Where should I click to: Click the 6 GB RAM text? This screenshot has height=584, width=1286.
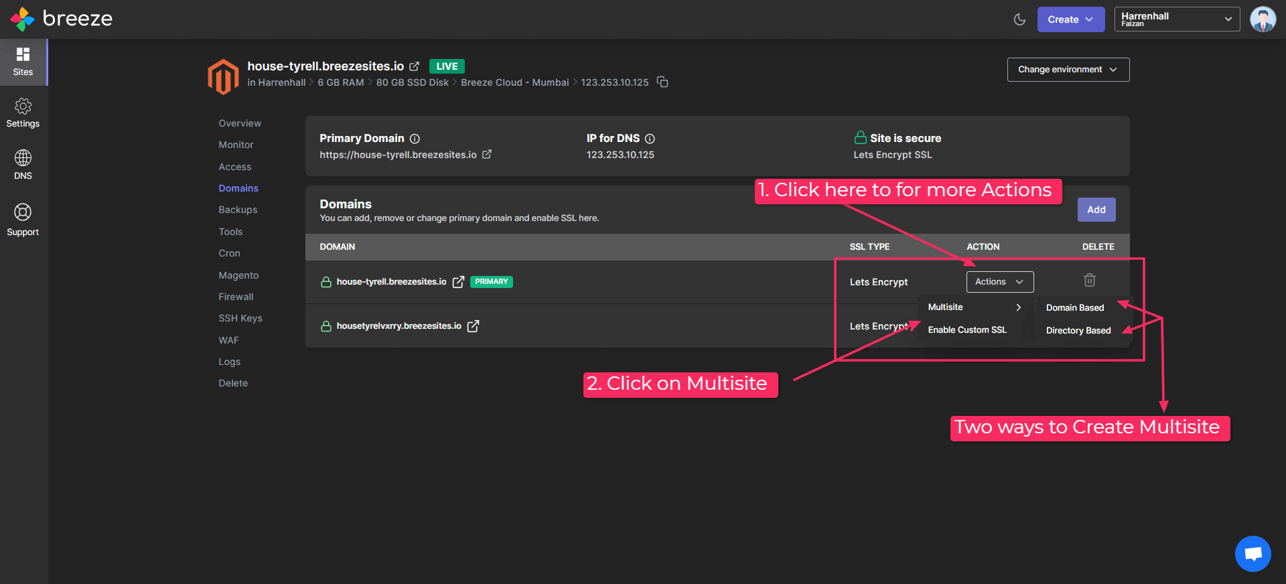[340, 82]
